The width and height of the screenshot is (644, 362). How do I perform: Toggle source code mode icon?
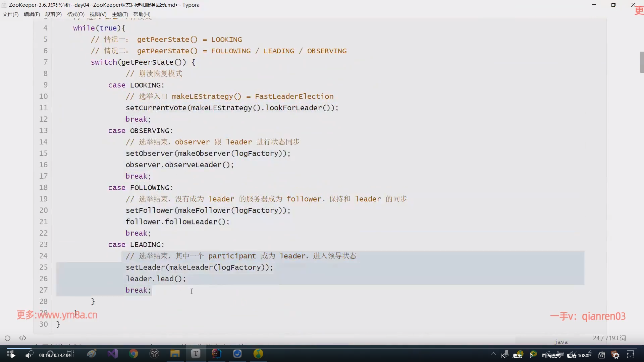(22, 338)
